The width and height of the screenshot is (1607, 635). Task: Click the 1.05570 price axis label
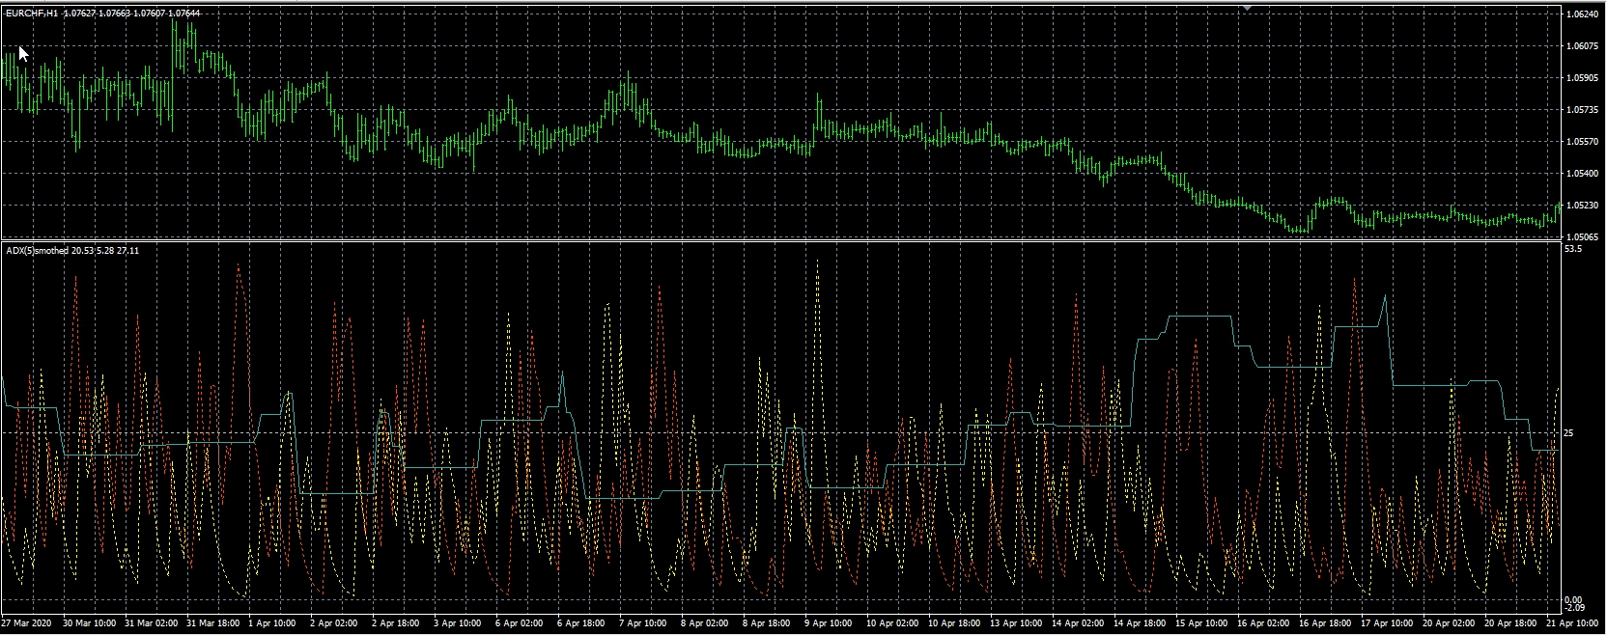1584,142
